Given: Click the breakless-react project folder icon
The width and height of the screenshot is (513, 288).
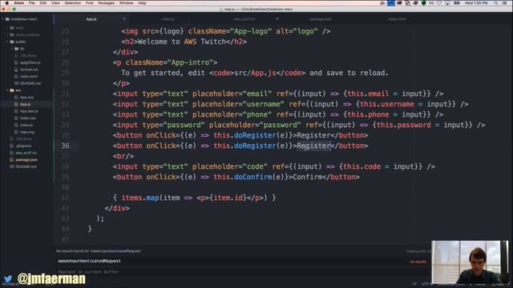Looking at the screenshot, I should coord(7,19).
